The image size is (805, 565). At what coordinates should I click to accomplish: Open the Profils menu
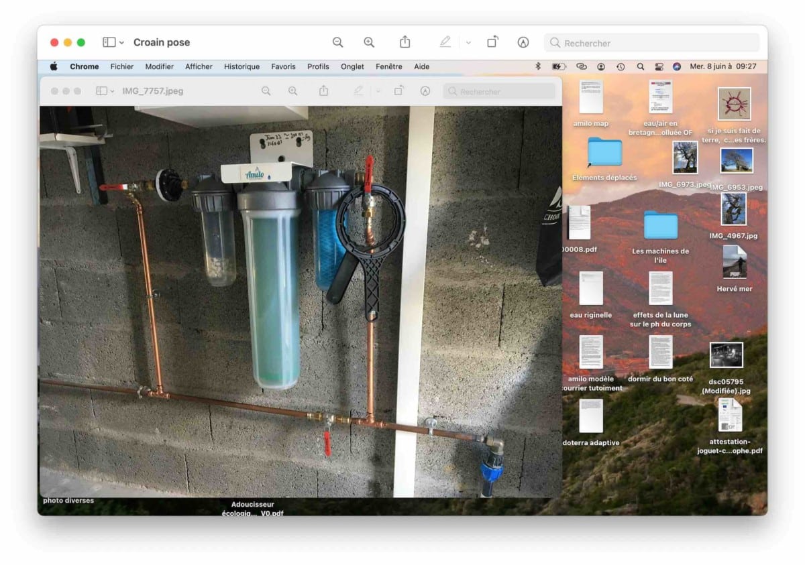(319, 66)
